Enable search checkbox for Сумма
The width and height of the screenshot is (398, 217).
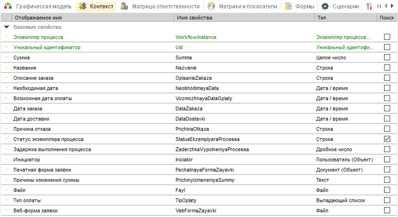tap(387, 57)
